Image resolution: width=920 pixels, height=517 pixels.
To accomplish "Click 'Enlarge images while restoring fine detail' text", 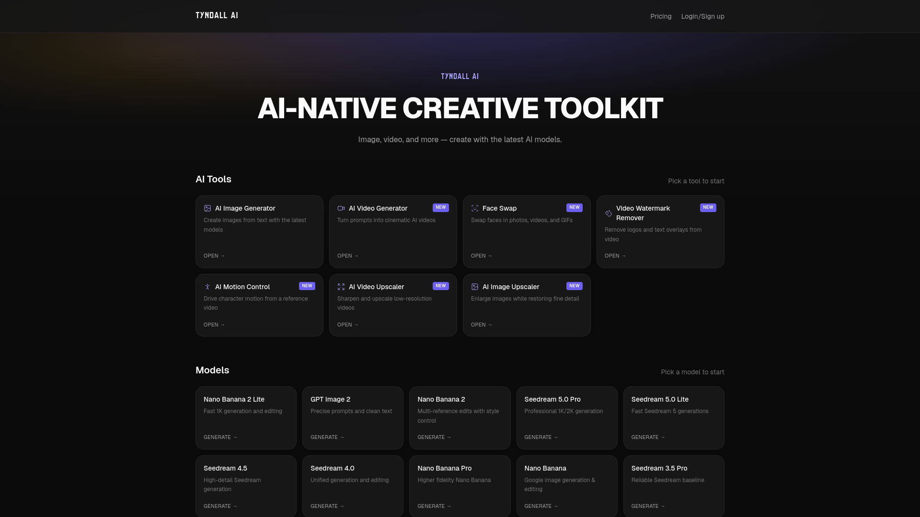I will point(525,299).
